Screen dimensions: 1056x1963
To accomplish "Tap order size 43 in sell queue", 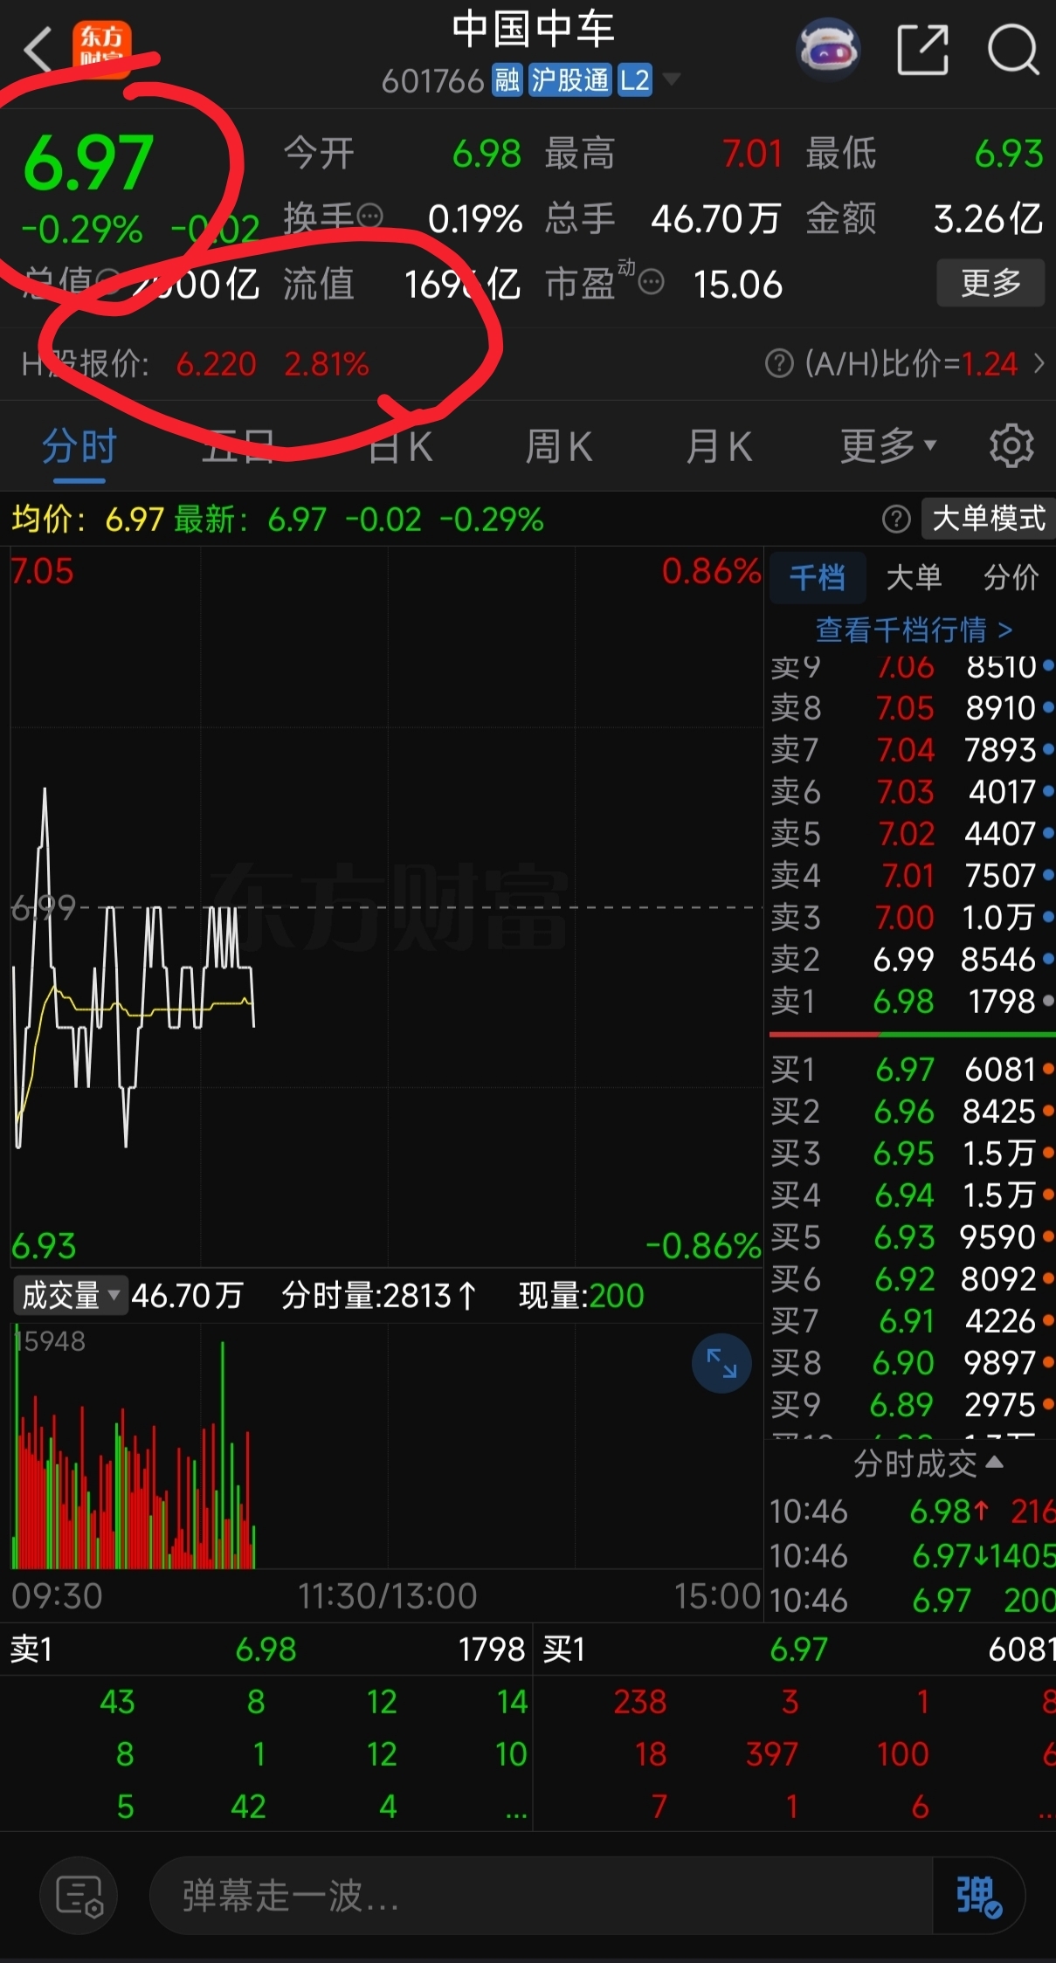I will click(x=117, y=1701).
